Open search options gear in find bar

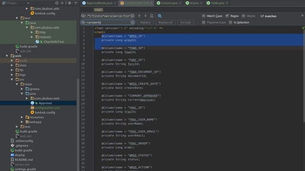tap(160, 16)
